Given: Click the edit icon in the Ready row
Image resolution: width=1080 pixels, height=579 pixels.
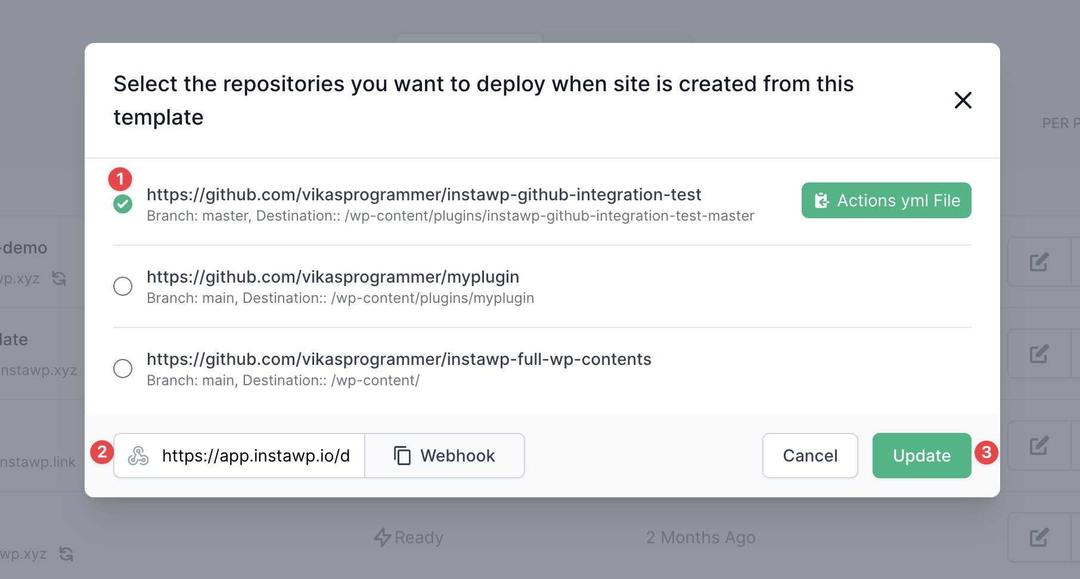Looking at the screenshot, I should click(1039, 538).
